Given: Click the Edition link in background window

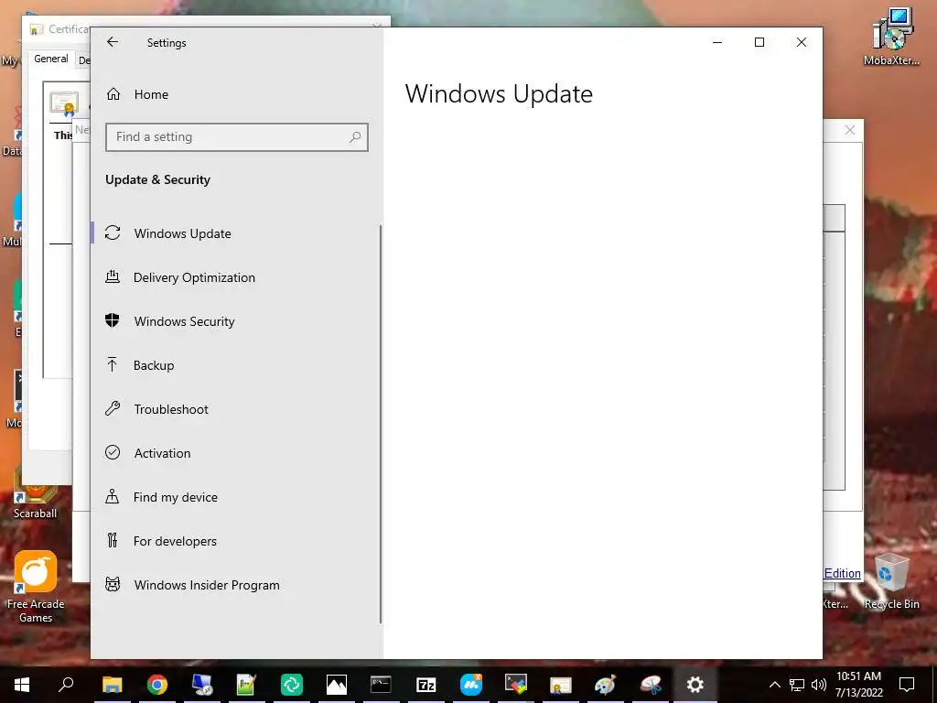Looking at the screenshot, I should (843, 573).
